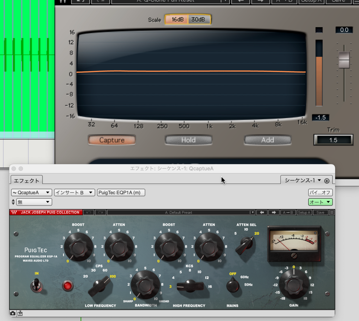The image size is (359, 321).
Task: Click the green audio clip in the track
Action: click(27, 66)
